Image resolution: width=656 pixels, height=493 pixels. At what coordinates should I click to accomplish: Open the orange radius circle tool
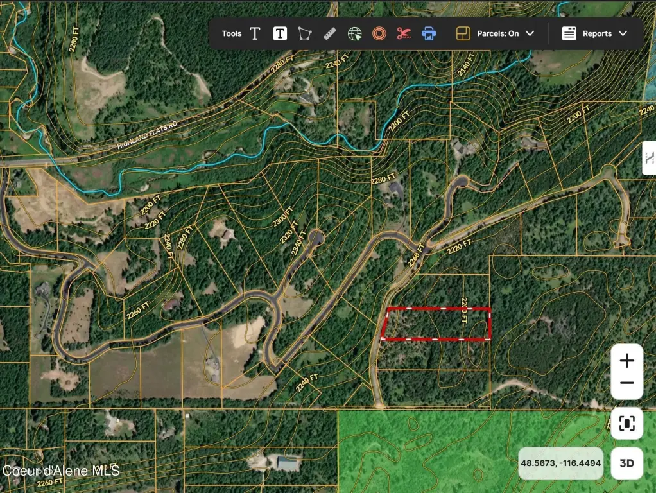(x=379, y=33)
